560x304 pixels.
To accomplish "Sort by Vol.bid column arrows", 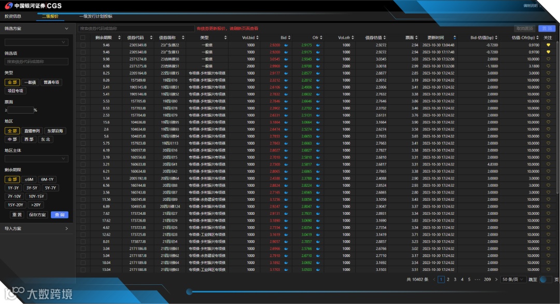I will pyautogui.click(x=257, y=37).
